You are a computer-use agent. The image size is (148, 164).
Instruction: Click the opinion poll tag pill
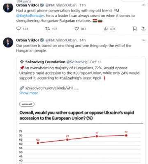27,104
